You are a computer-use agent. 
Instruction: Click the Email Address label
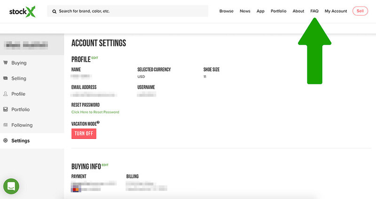click(x=84, y=87)
